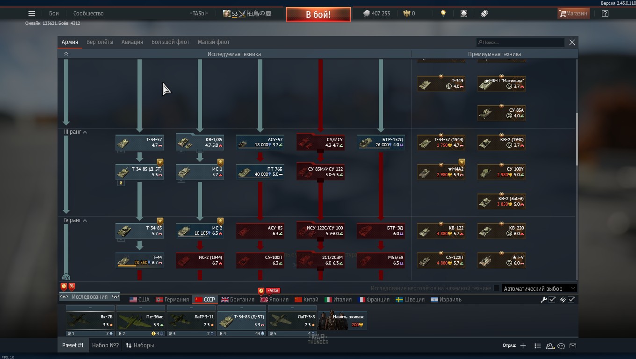The image size is (636, 359).
Task: Switch to the Вертолёты tab
Action: (100, 42)
